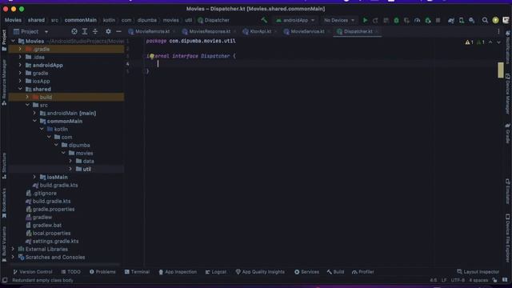The height and width of the screenshot is (288, 512).
Task: Open the Terminal tool window tab
Action: 137,272
